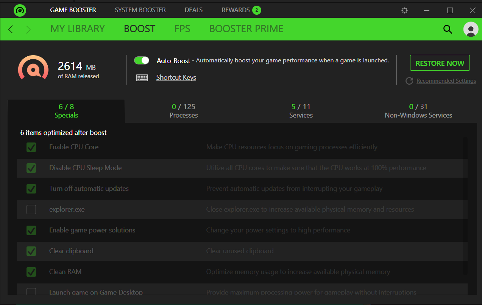Screen dimensions: 482x305
Task: Open the Booster Prime tab
Action: 246,29
